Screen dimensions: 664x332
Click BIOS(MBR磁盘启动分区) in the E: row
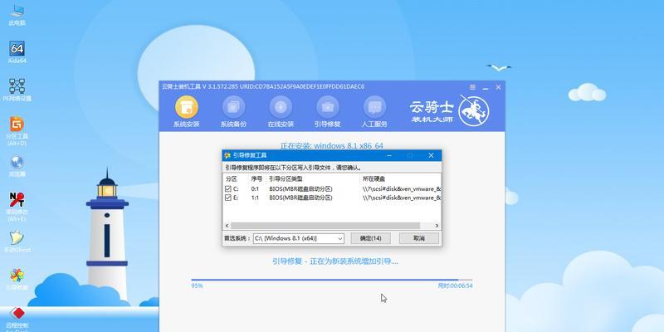[300, 198]
